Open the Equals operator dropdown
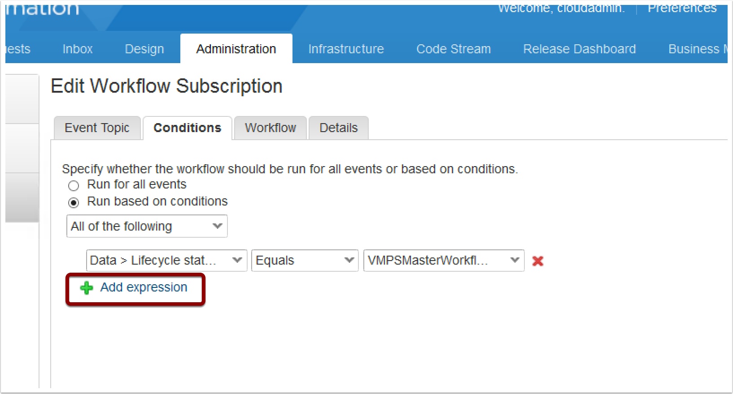Image resolution: width=733 pixels, height=394 pixels. [304, 261]
